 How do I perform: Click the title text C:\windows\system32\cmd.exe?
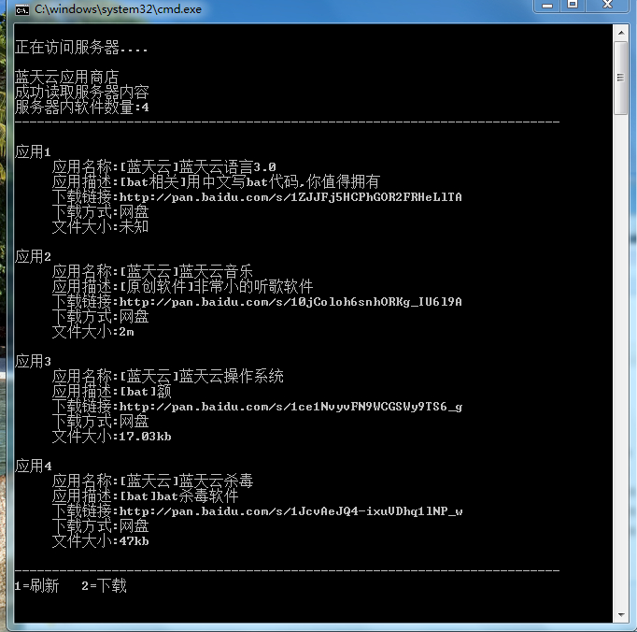coord(118,9)
